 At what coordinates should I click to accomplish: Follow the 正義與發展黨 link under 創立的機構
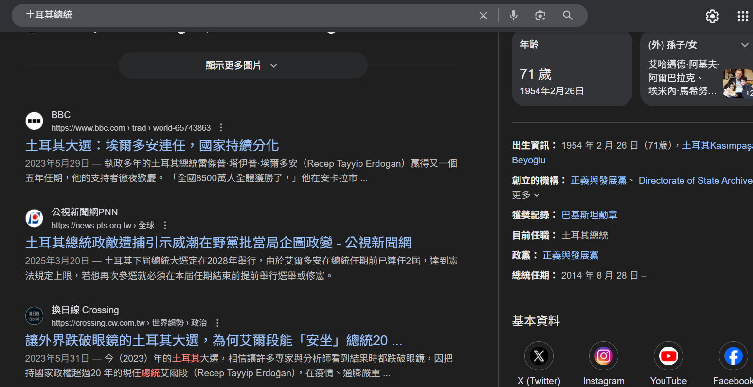(599, 180)
